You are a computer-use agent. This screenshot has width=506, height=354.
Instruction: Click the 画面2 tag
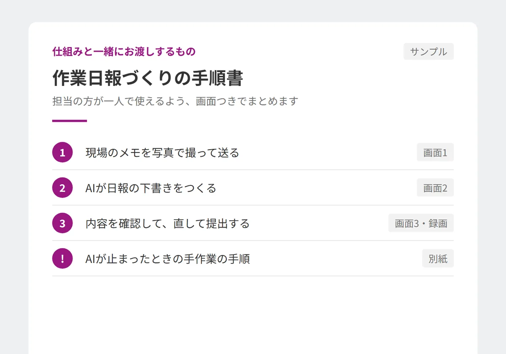[x=435, y=188]
